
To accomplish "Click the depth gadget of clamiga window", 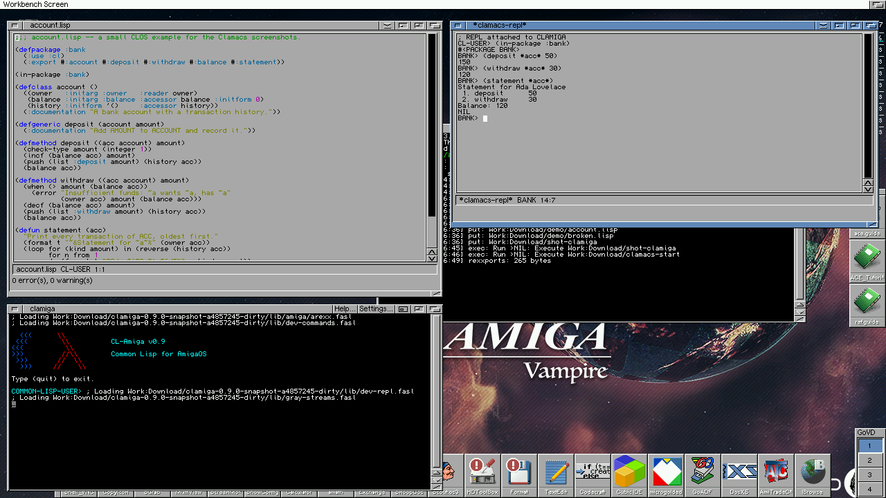I will point(435,308).
